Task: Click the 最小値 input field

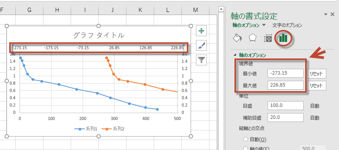Action: click(x=285, y=73)
